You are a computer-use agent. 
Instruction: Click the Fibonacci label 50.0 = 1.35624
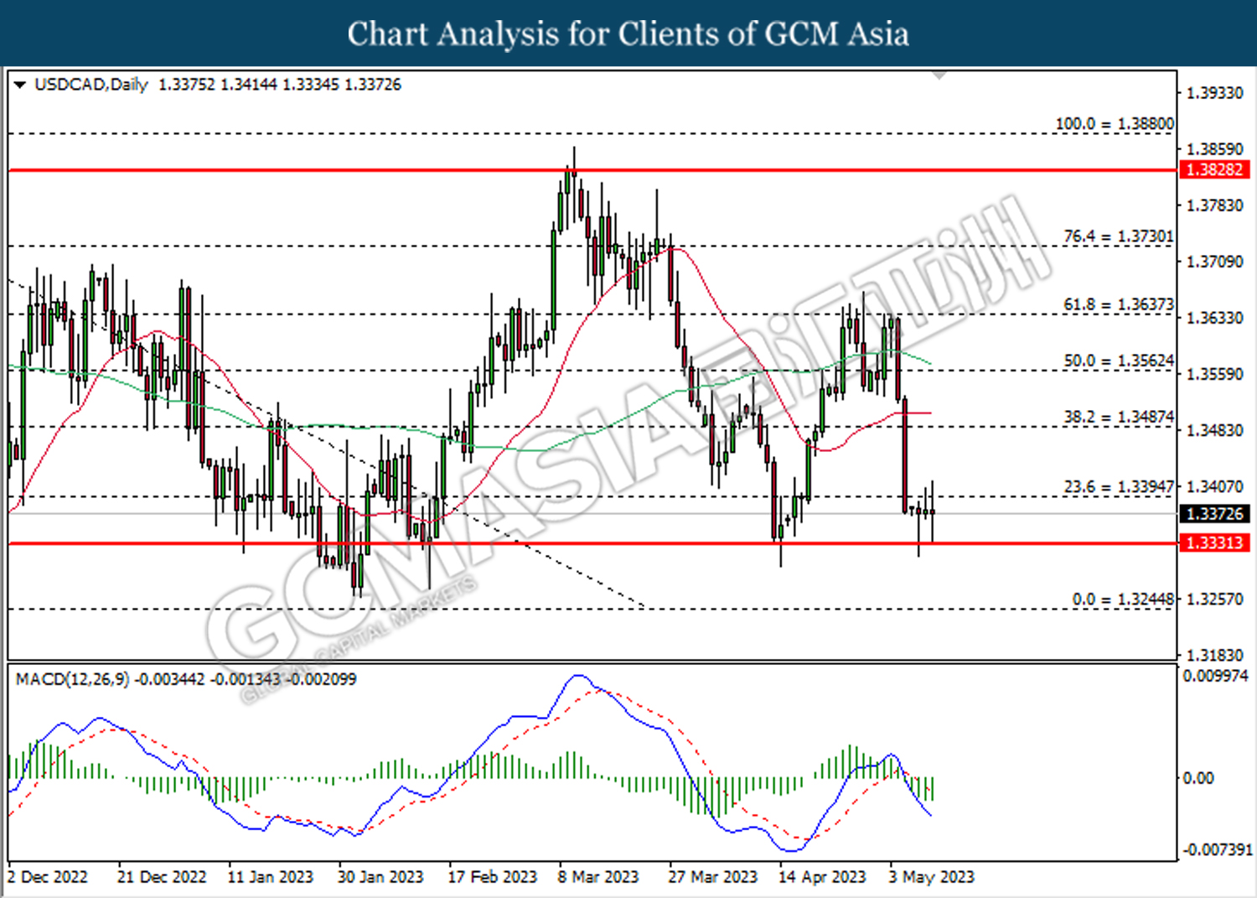coord(1119,361)
